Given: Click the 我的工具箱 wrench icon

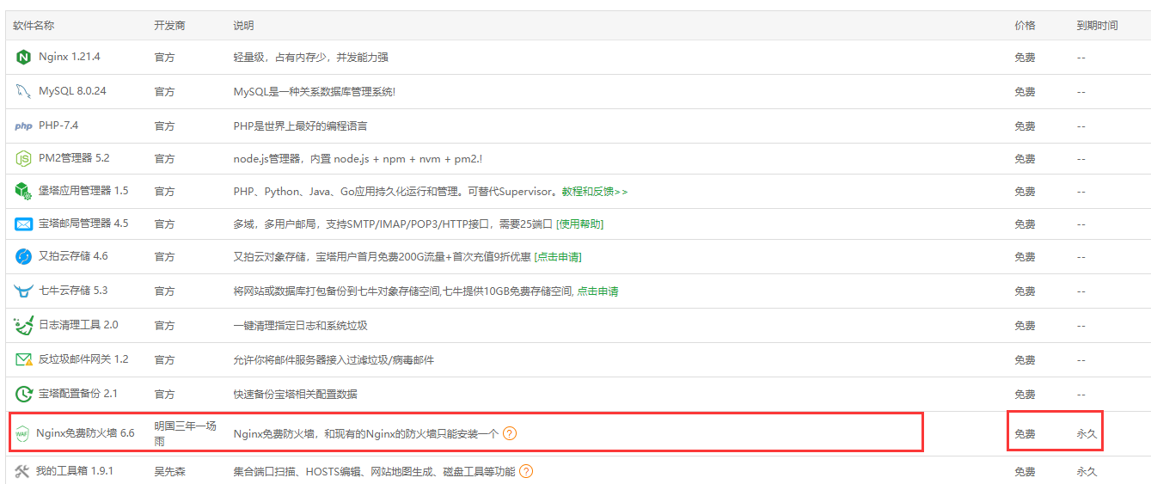Looking at the screenshot, I should coord(21,471).
